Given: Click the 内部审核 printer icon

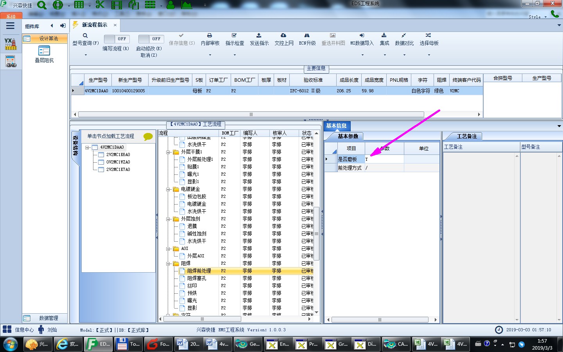Looking at the screenshot, I should 210,35.
